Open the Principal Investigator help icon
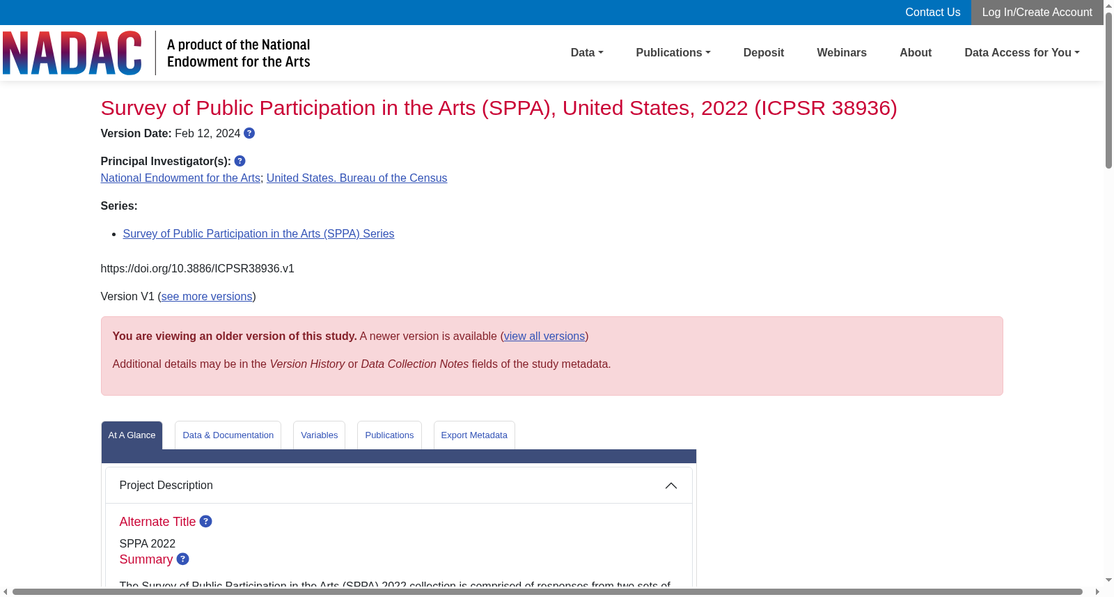The image size is (1114, 597). [x=240, y=161]
